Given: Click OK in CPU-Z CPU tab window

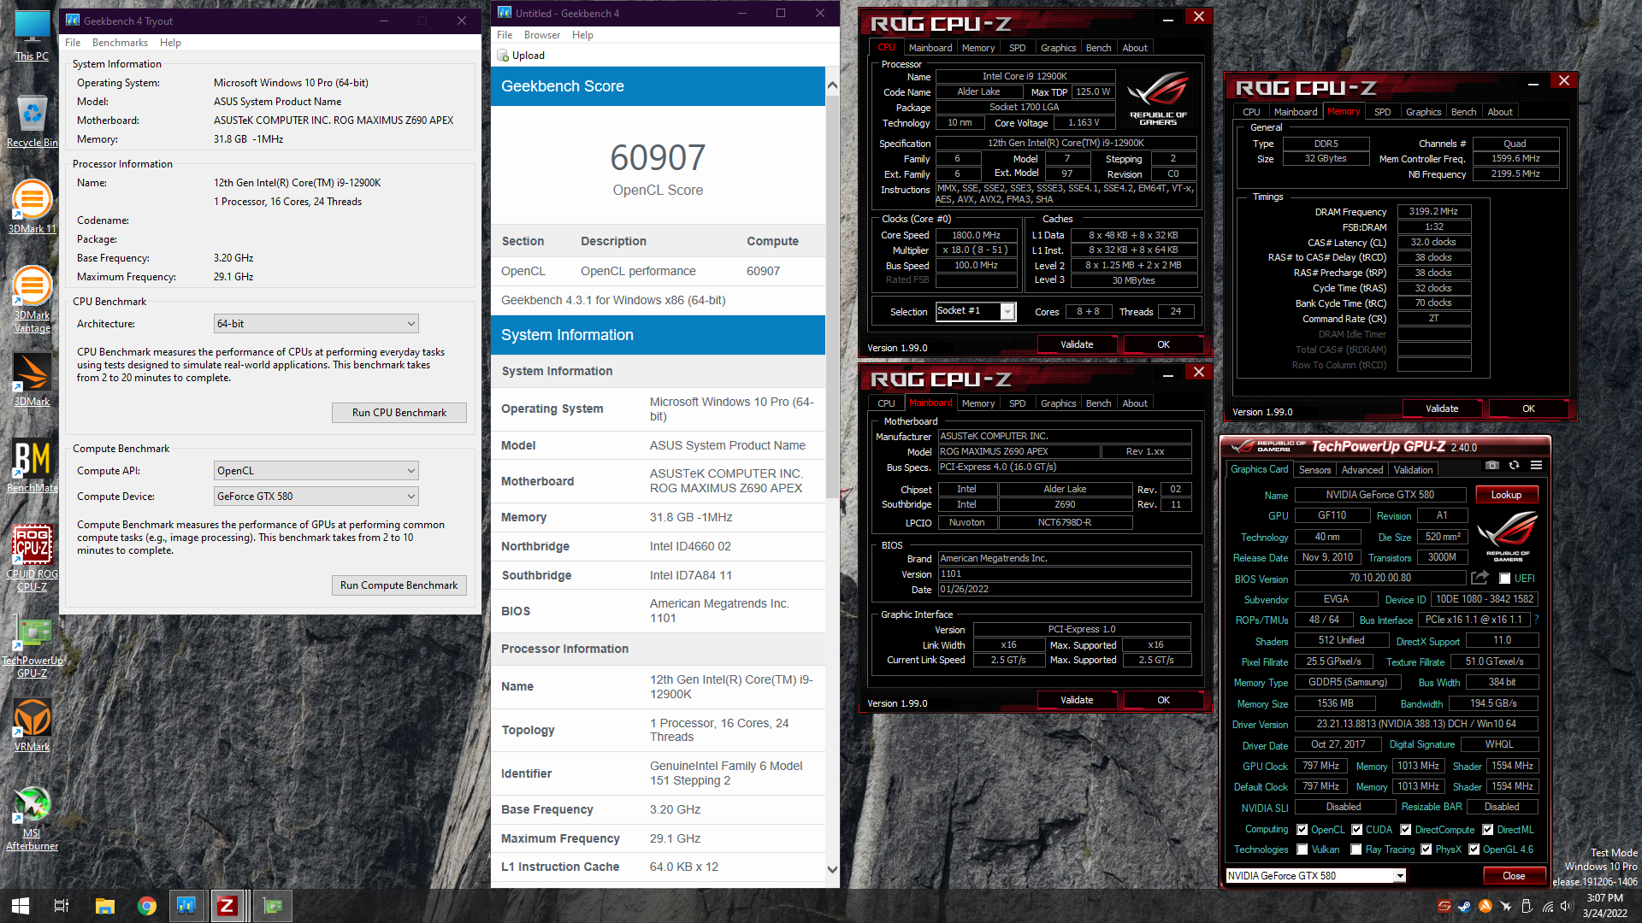Looking at the screenshot, I should click(1163, 344).
